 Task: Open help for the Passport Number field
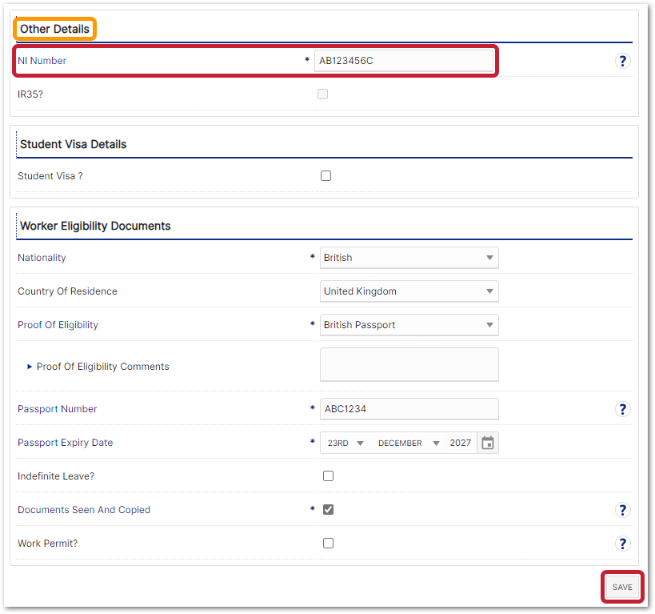click(622, 409)
